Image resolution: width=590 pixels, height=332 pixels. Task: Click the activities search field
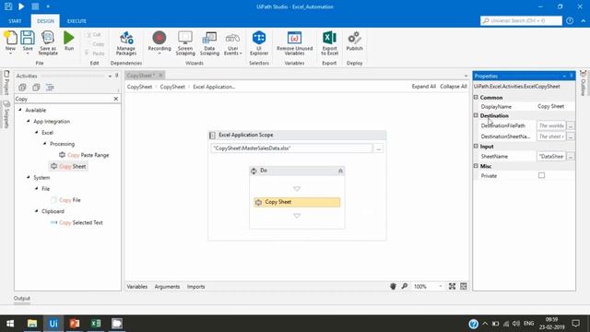pos(64,99)
